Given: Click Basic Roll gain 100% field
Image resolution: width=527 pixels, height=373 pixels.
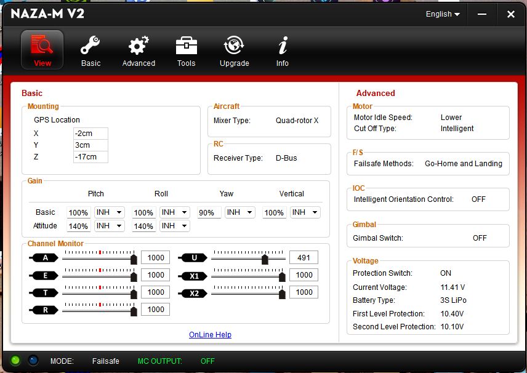Looking at the screenshot, I should pos(143,213).
